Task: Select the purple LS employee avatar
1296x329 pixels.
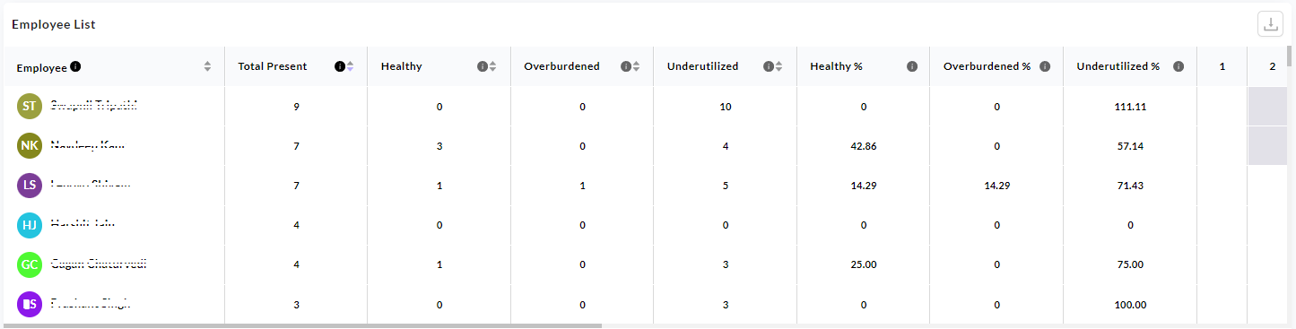Action: tap(30, 186)
